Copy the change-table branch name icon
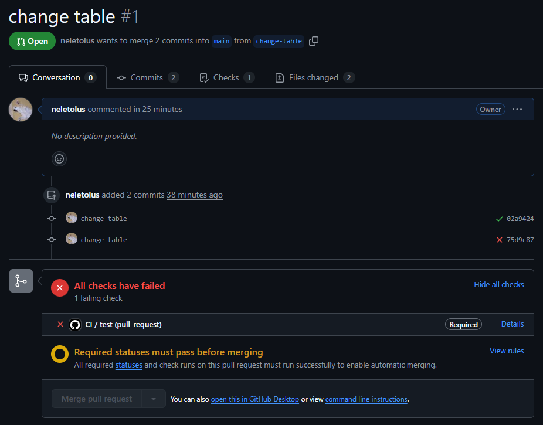The image size is (543, 425). point(314,41)
